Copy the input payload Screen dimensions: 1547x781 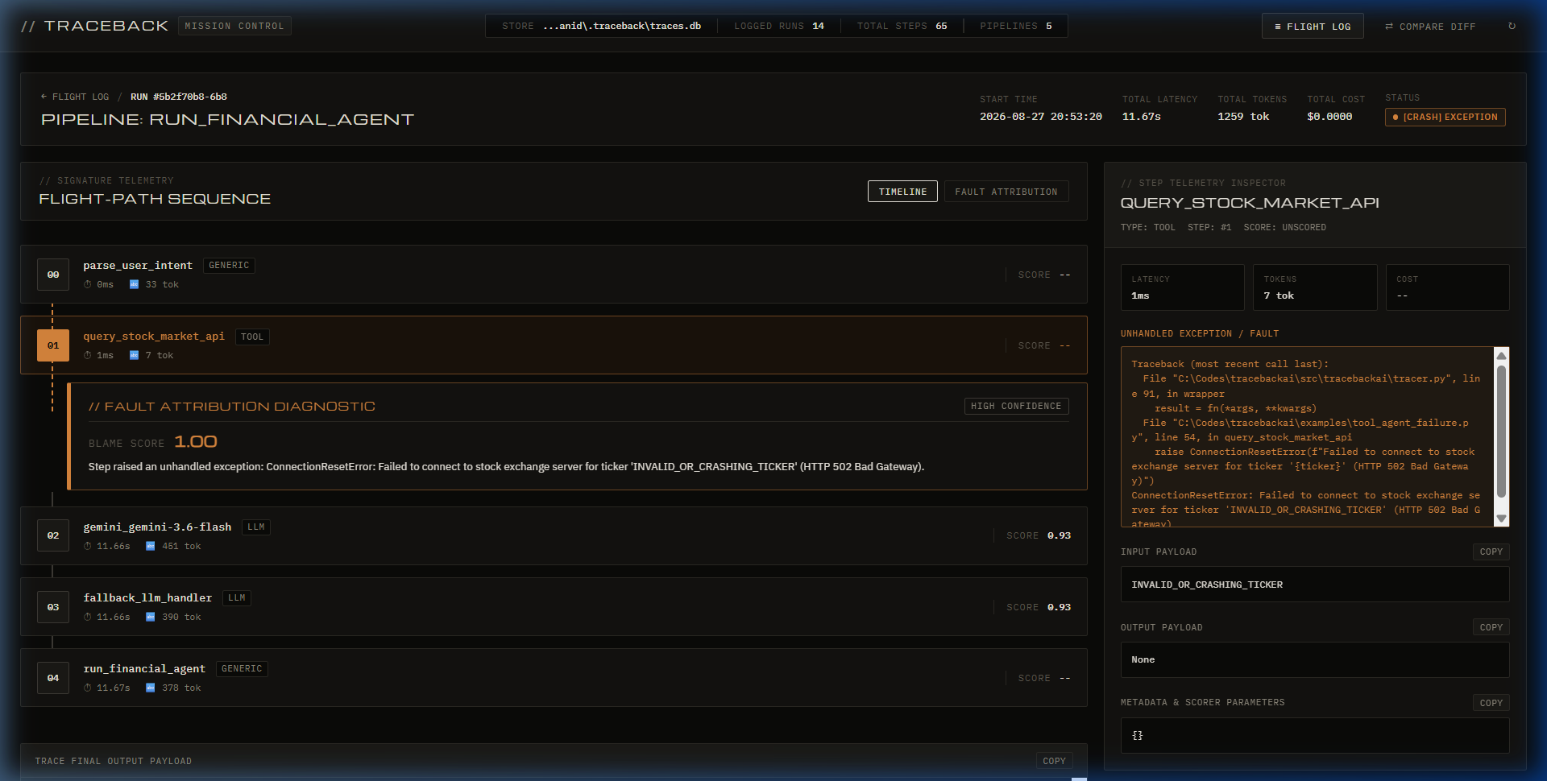pyautogui.click(x=1491, y=552)
